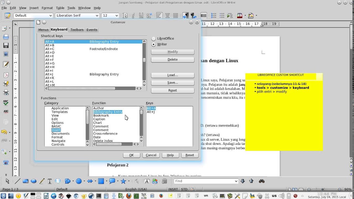Select the Writer radio button
This screenshot has width=354, height=199.
pyautogui.click(x=153, y=44)
